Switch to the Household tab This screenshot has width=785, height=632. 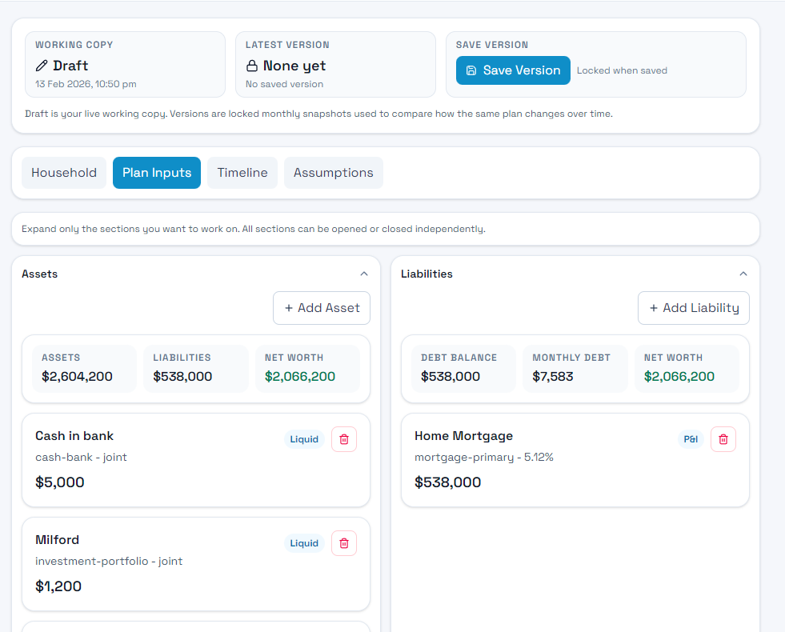(x=63, y=172)
